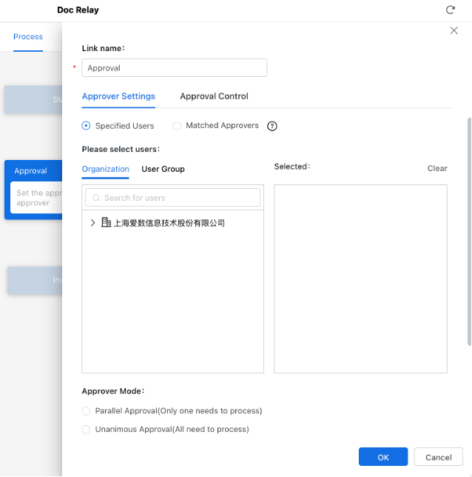Select the Organization tab
This screenshot has width=472, height=477.
[105, 169]
